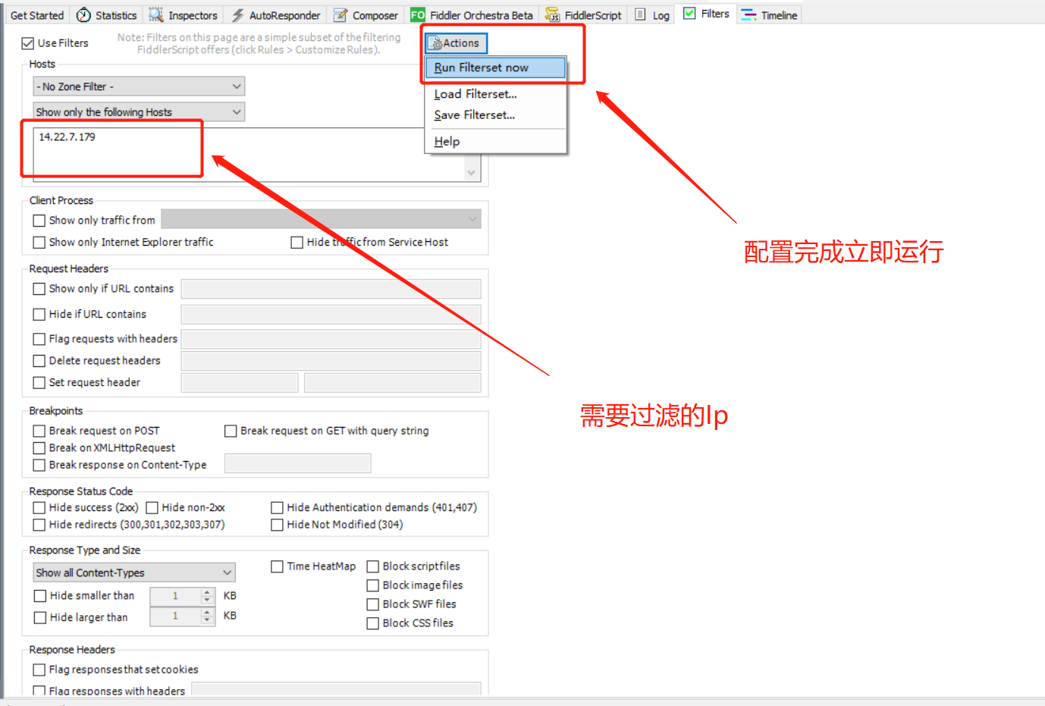Image resolution: width=1045 pixels, height=706 pixels.
Task: Enable Set request header checkbox
Action: pos(39,383)
